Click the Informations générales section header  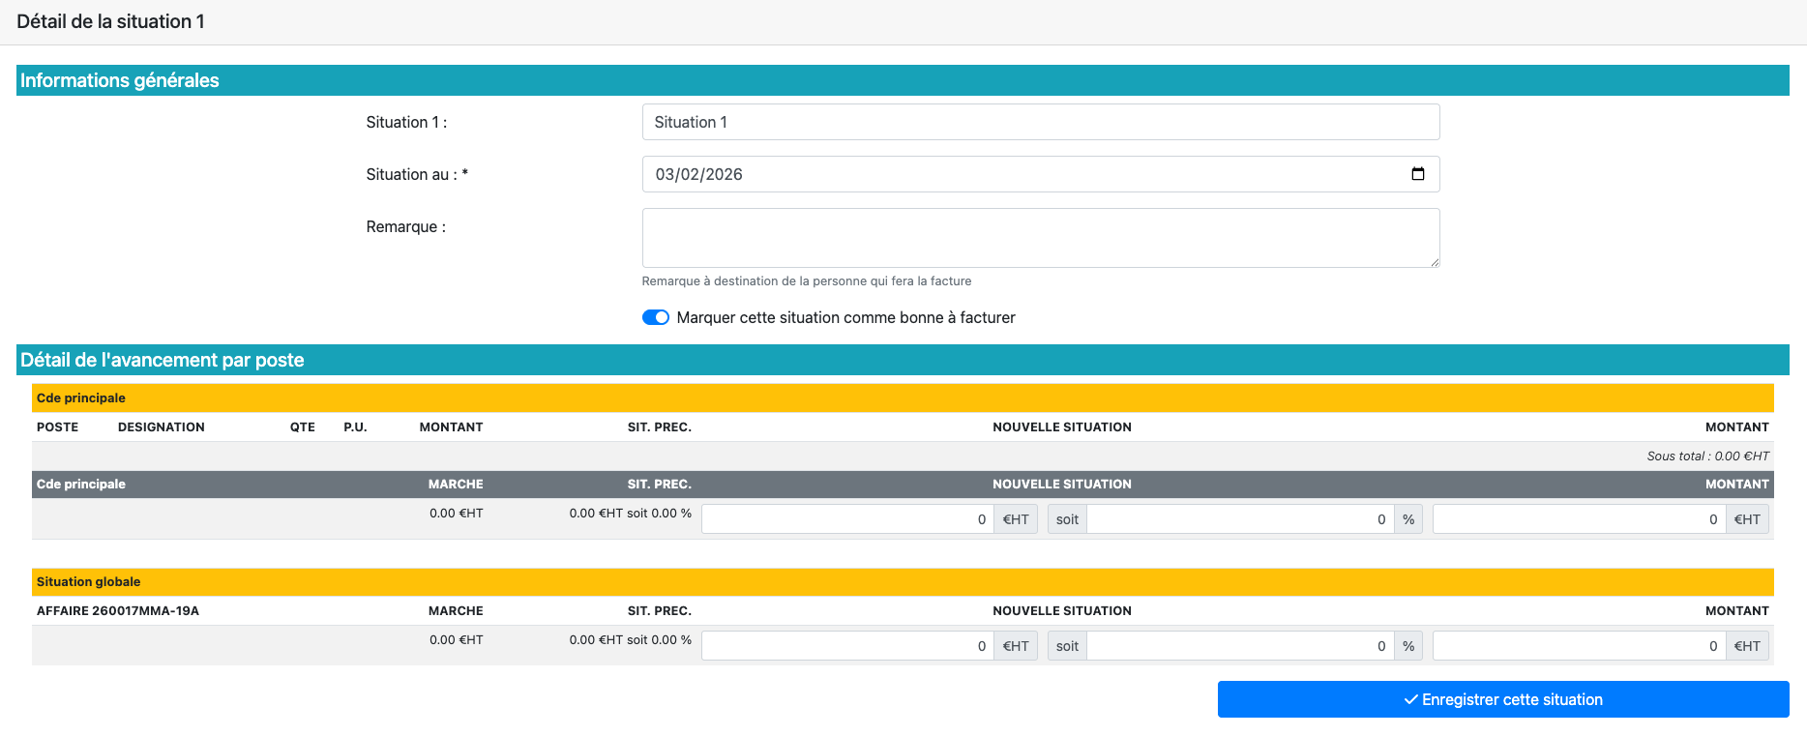click(x=120, y=80)
